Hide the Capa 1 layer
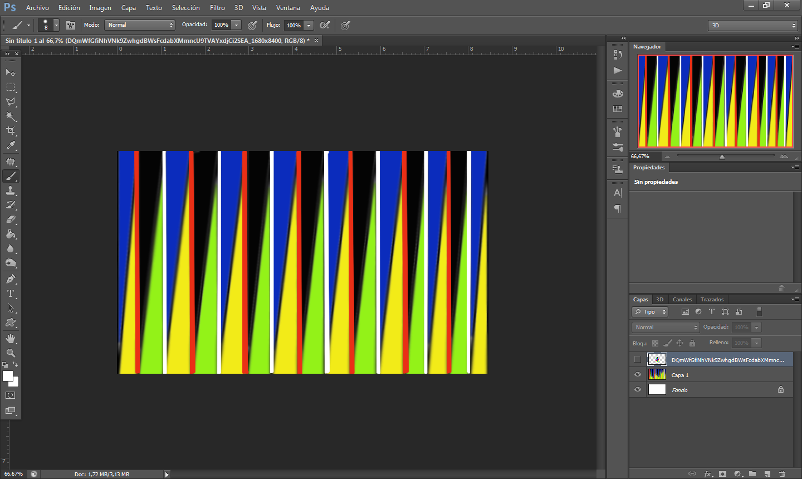Screen dimensions: 802x479 pos(638,375)
